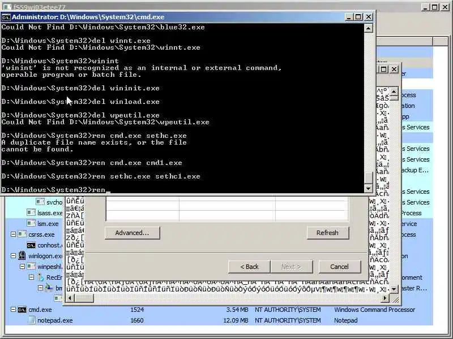The image size is (453, 339).
Task: Click the notepad.exe process icon
Action: click(x=32, y=320)
